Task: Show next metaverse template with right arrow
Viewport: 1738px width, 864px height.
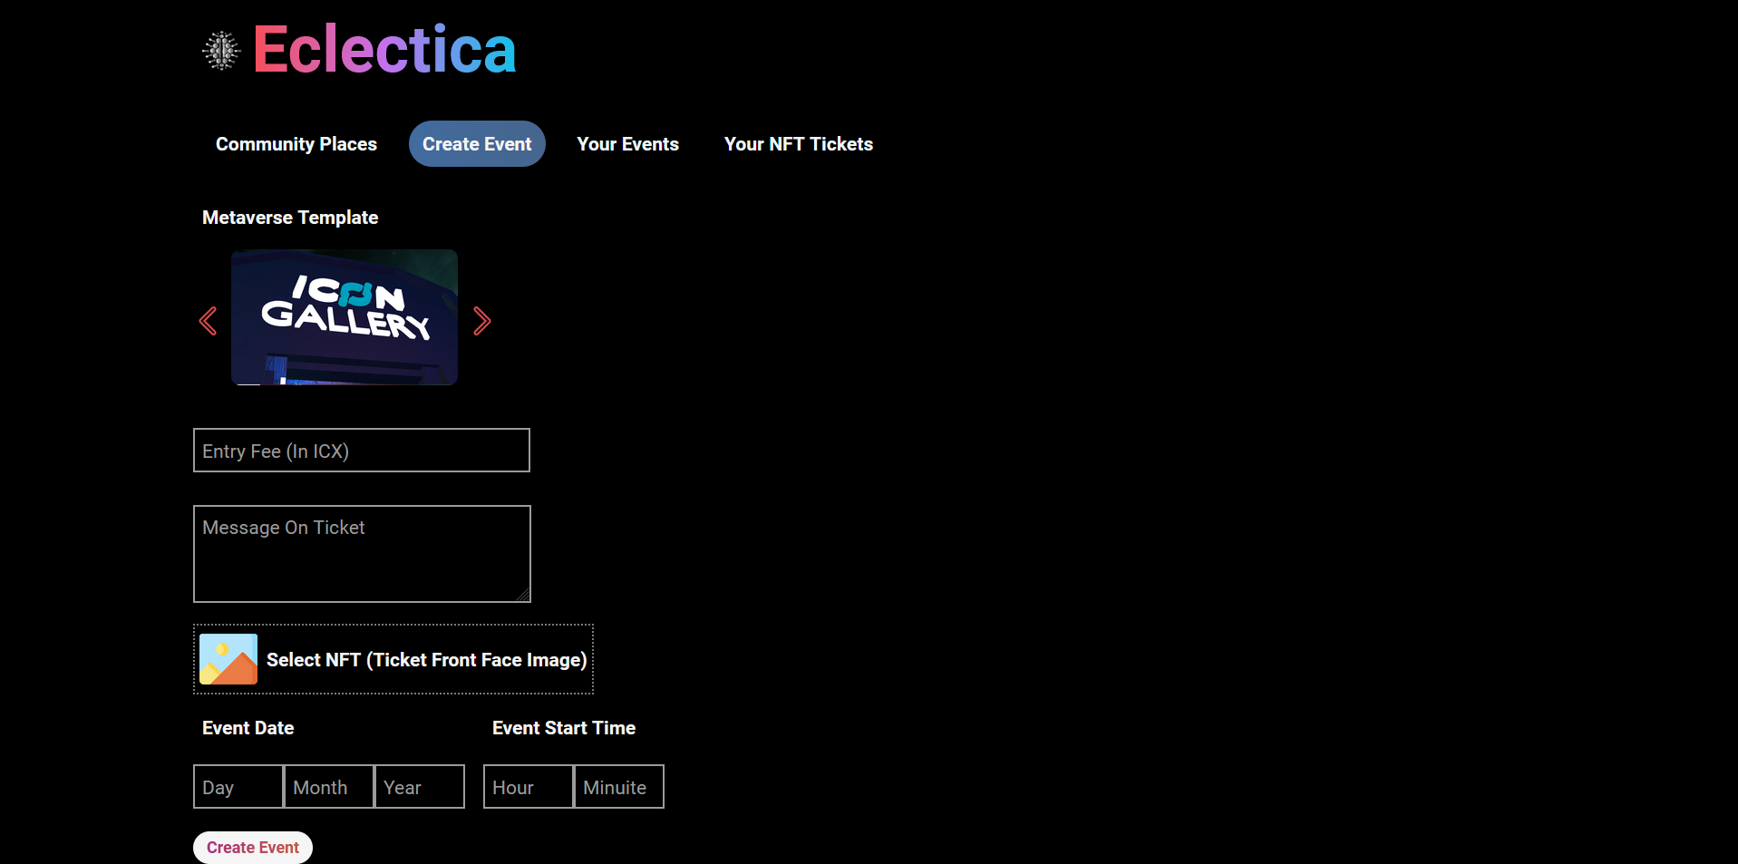Action: pyautogui.click(x=481, y=321)
